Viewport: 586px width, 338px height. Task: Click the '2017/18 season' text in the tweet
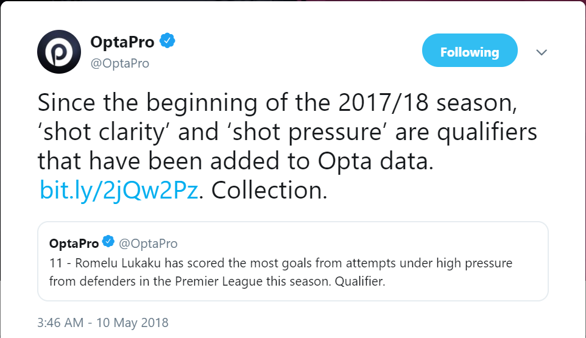pyautogui.click(x=427, y=102)
